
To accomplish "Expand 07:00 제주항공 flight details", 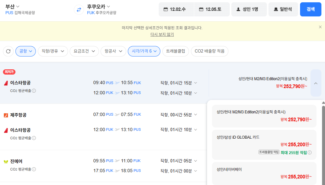I will [196, 115].
